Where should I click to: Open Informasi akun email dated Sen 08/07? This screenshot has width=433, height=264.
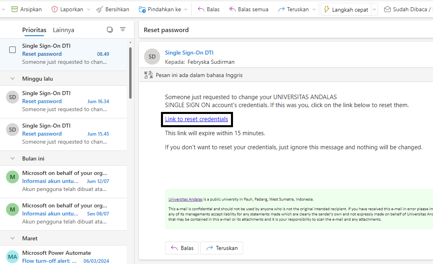pos(64,213)
